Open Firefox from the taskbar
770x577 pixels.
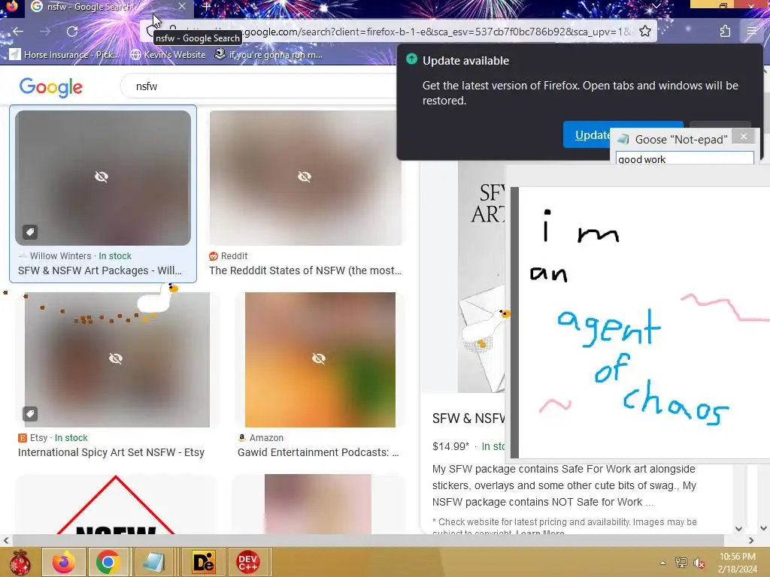(x=64, y=562)
